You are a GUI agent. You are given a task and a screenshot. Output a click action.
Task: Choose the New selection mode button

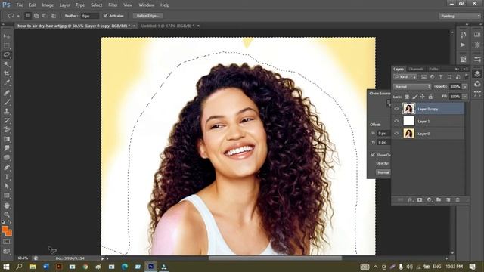(x=28, y=15)
